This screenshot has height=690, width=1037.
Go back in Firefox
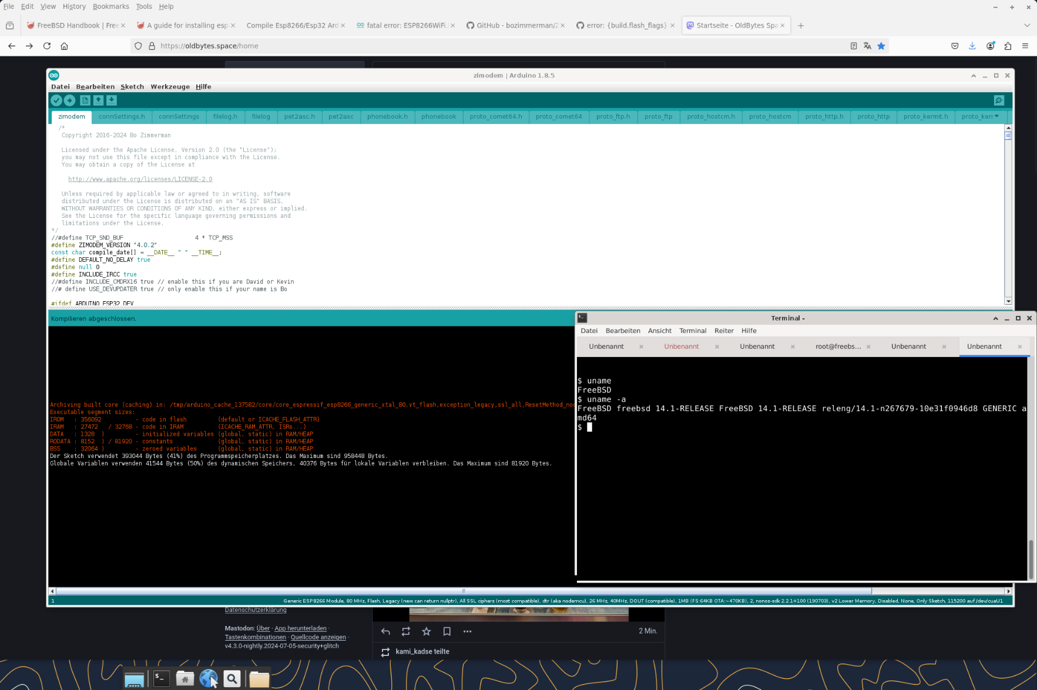(x=12, y=46)
